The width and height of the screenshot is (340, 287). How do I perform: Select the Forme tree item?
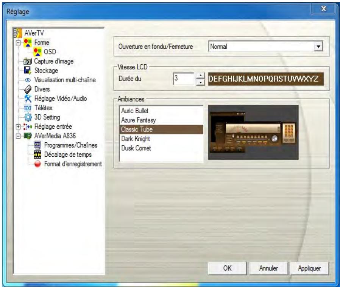tap(42, 42)
